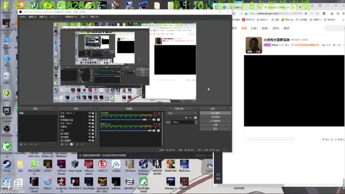
Task: Open the 编辑(E) menu in OBS
Action: pos(32,17)
